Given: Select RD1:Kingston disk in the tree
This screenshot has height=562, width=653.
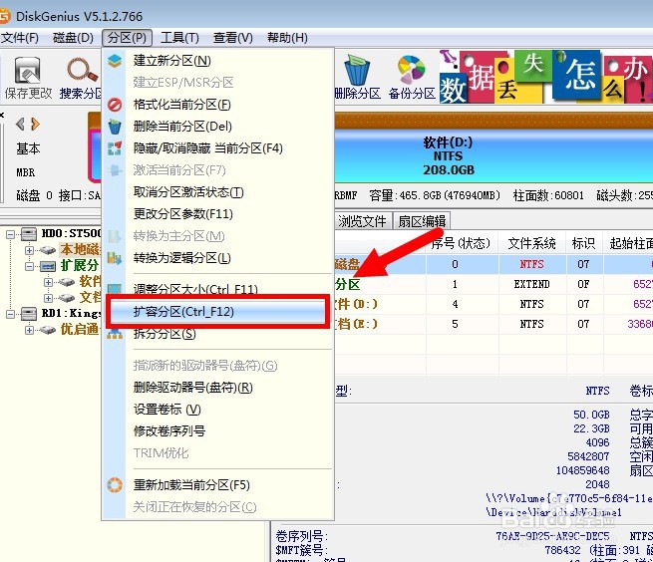Looking at the screenshot, I should pyautogui.click(x=71, y=314).
